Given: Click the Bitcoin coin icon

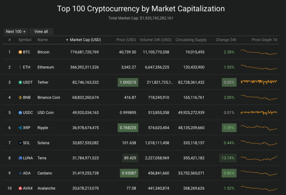Looking at the screenshot, I should 20,52.
